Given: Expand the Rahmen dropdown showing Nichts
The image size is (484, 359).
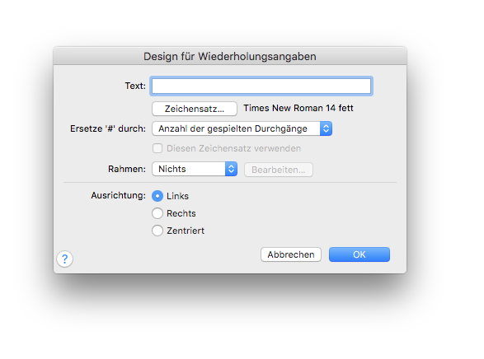Looking at the screenshot, I should (195, 169).
